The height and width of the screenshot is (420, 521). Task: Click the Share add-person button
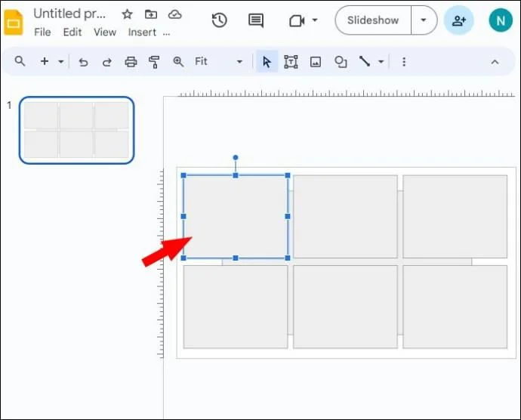[459, 20]
